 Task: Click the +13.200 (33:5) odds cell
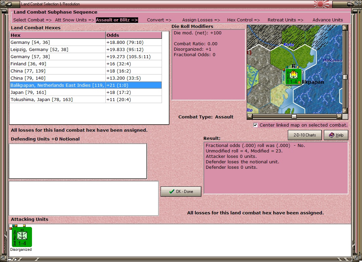134,78
